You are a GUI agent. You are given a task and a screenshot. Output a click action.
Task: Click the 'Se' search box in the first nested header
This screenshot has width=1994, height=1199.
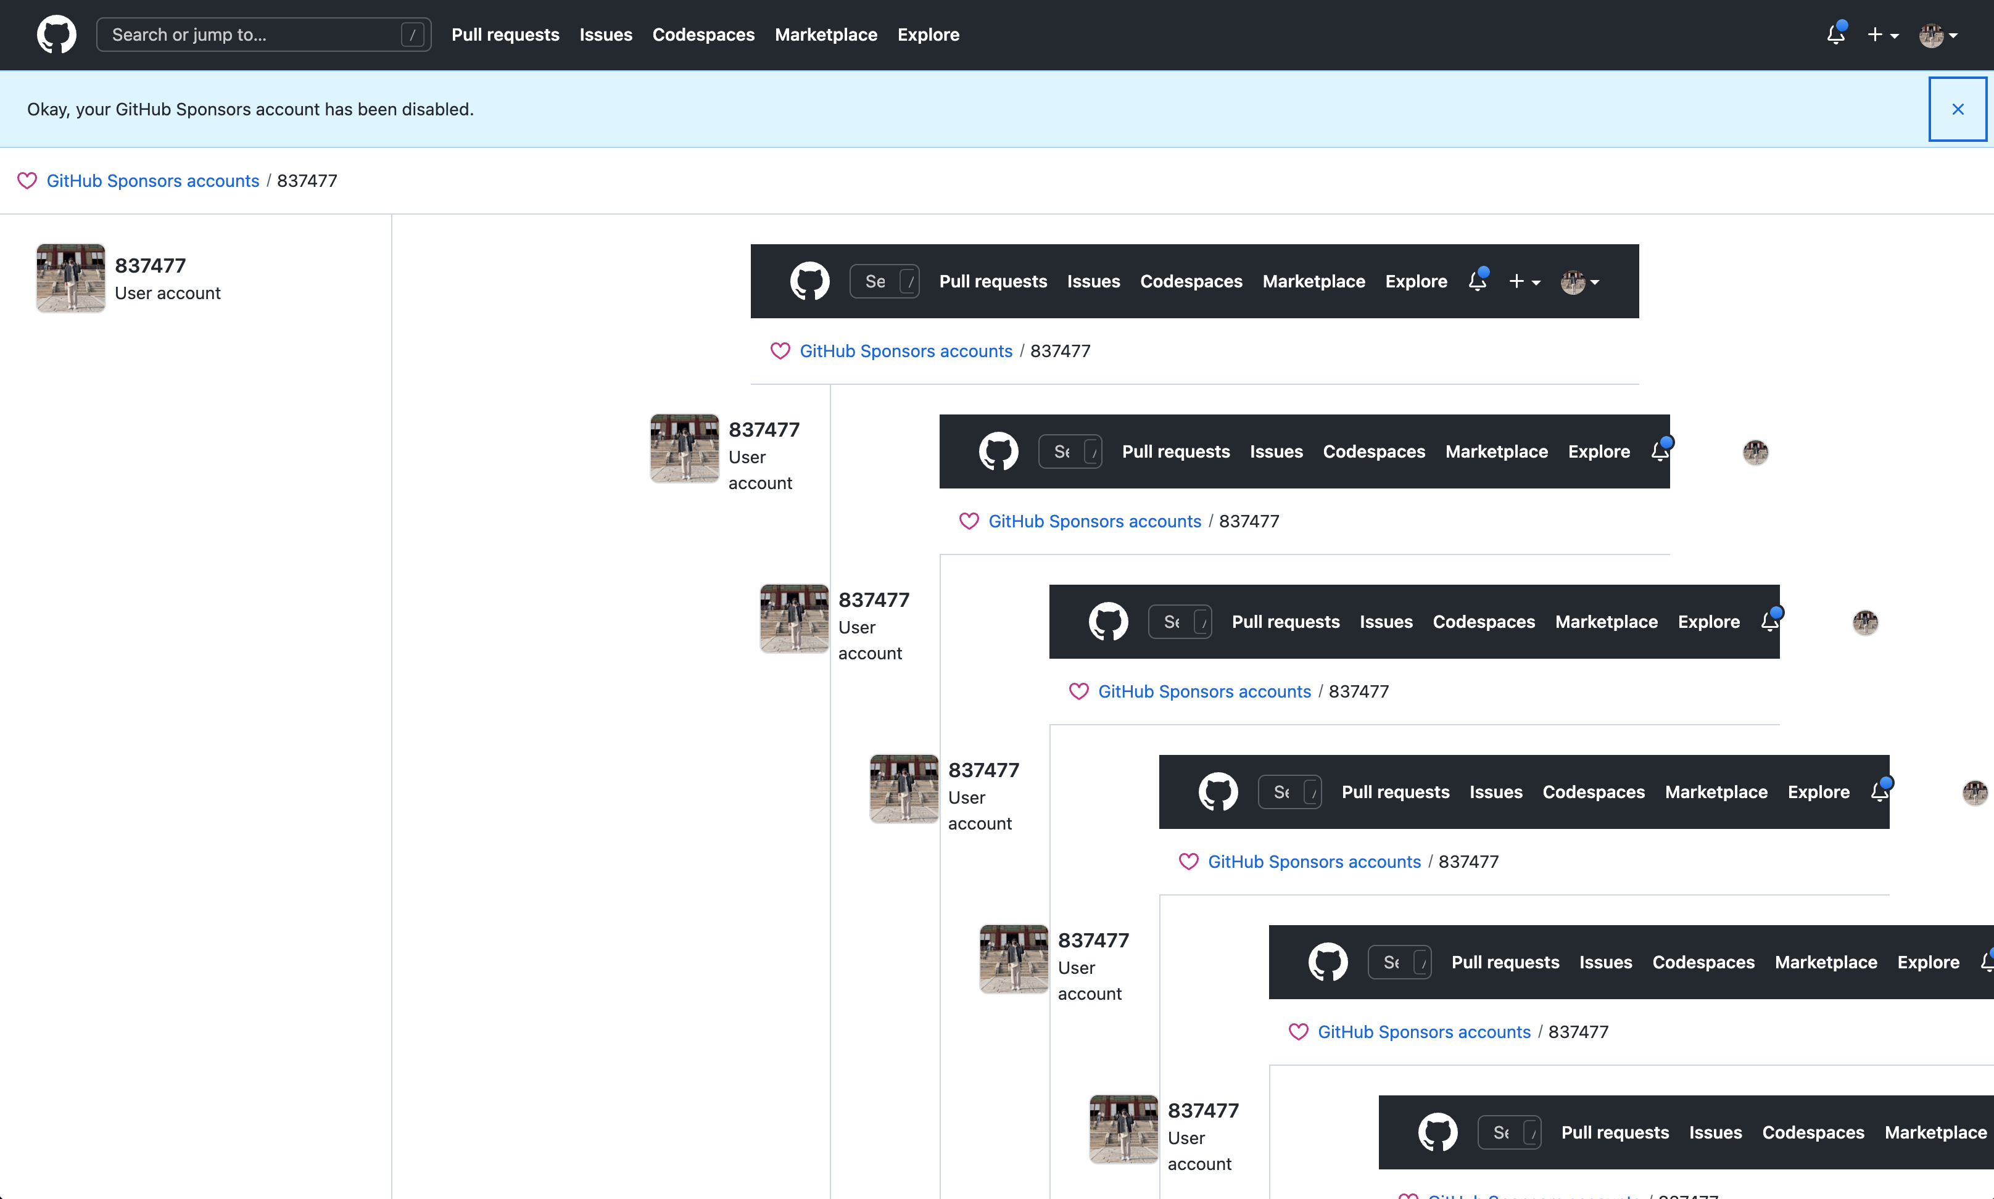884,281
